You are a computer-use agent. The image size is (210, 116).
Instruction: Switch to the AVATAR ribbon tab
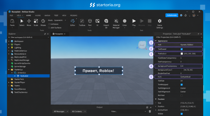(x=47, y=16)
